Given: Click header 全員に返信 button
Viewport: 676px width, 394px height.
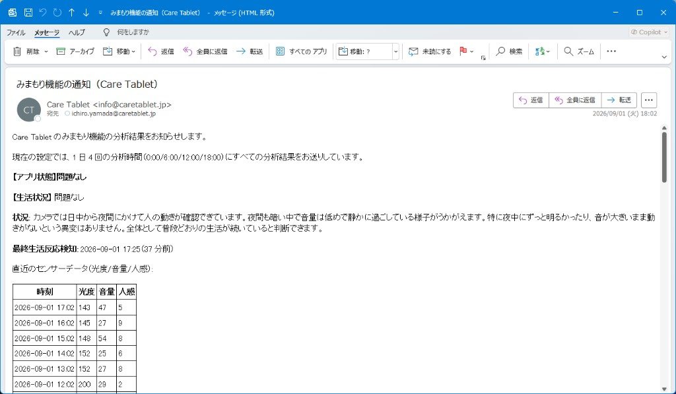Looking at the screenshot, I should coord(575,100).
